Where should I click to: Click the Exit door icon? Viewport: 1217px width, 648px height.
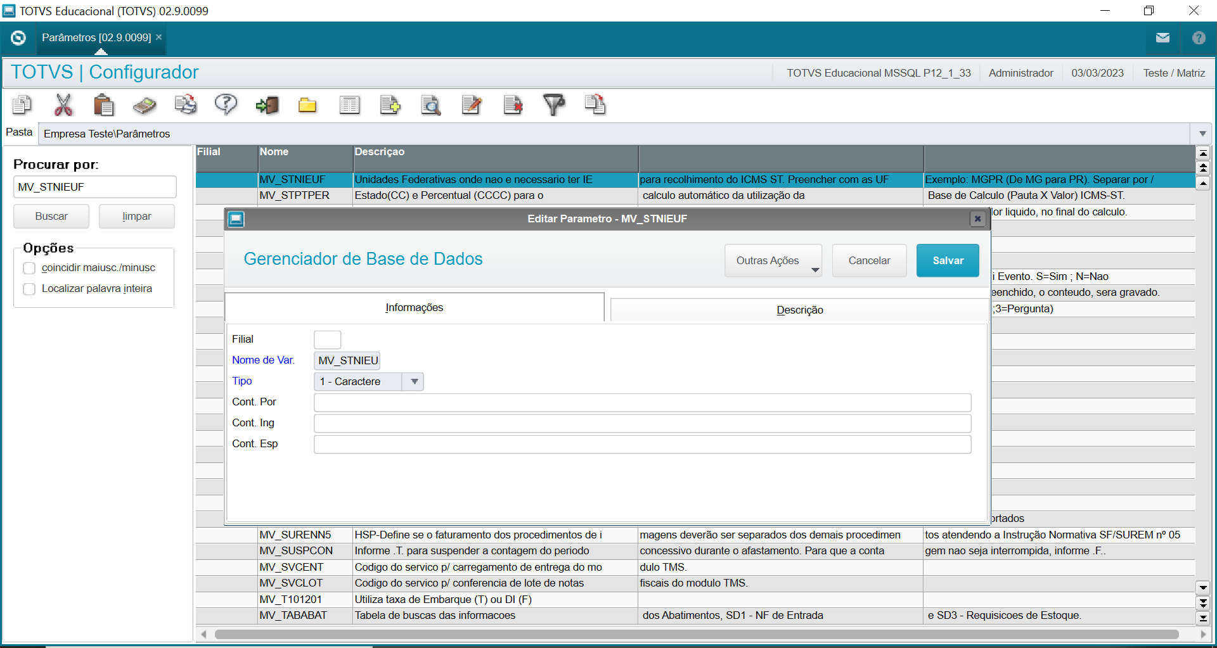pos(267,105)
